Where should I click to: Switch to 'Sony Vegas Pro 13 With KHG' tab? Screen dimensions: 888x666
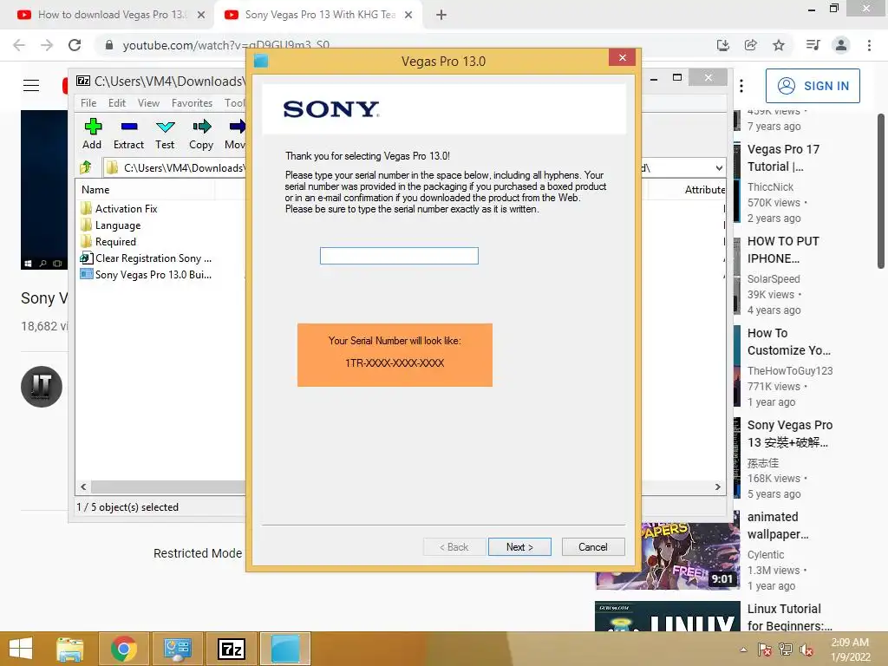click(x=320, y=15)
